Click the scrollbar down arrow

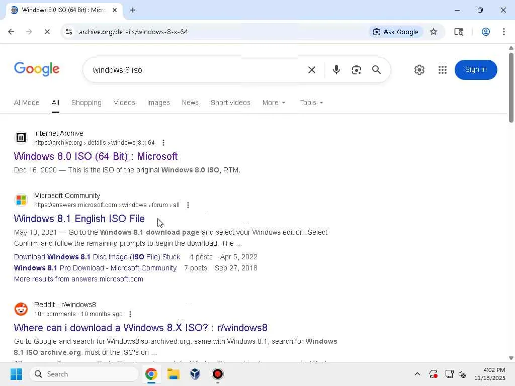point(511,358)
